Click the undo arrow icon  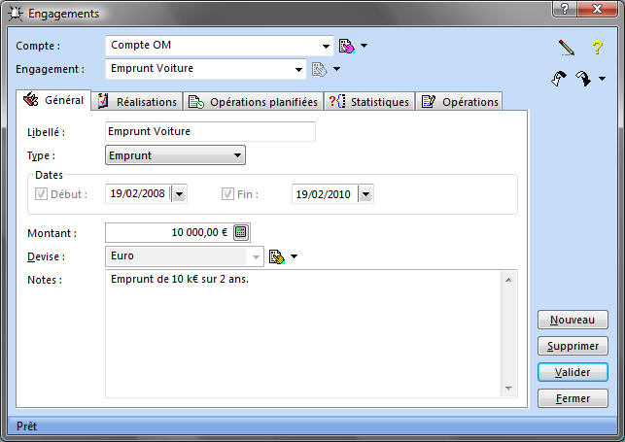tap(558, 79)
